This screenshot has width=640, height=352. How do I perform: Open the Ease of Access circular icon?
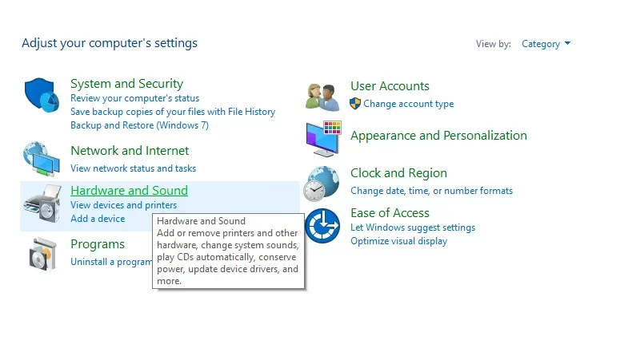coord(322,226)
